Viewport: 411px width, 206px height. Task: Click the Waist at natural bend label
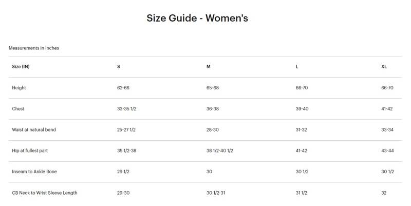(34, 130)
